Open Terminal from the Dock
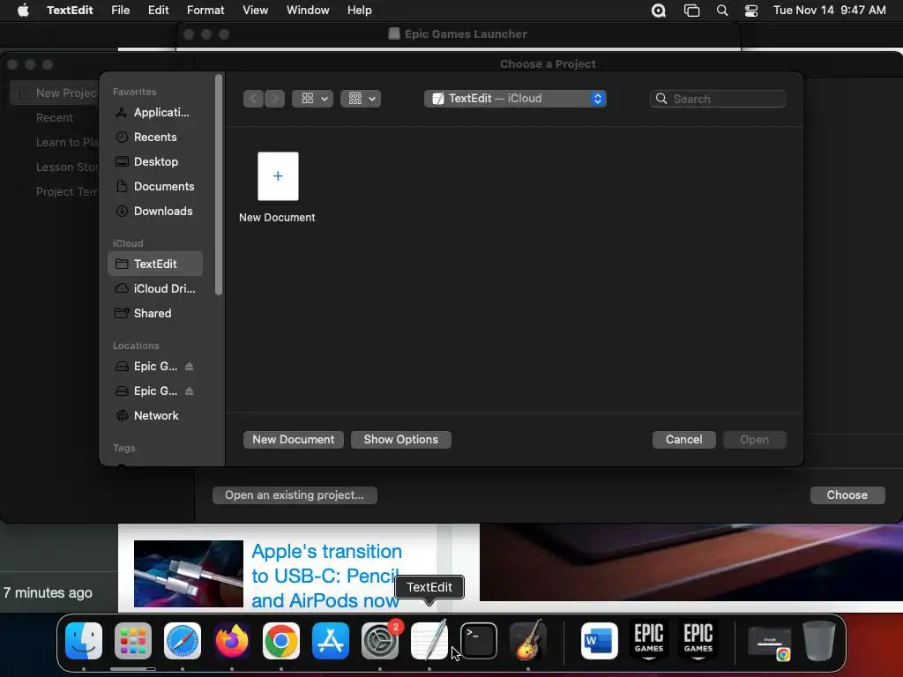This screenshot has height=677, width=903. click(x=479, y=641)
